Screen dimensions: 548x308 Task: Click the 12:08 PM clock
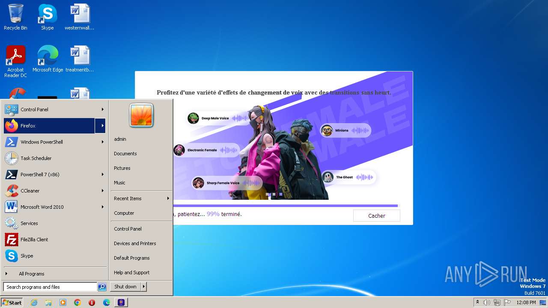click(526, 302)
